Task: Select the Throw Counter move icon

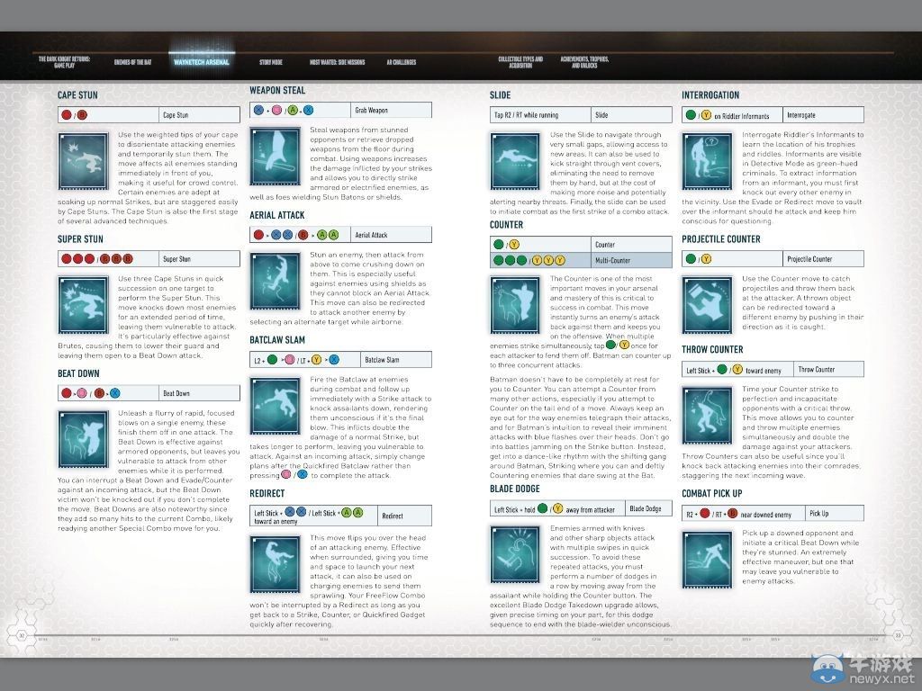Action: coord(708,412)
